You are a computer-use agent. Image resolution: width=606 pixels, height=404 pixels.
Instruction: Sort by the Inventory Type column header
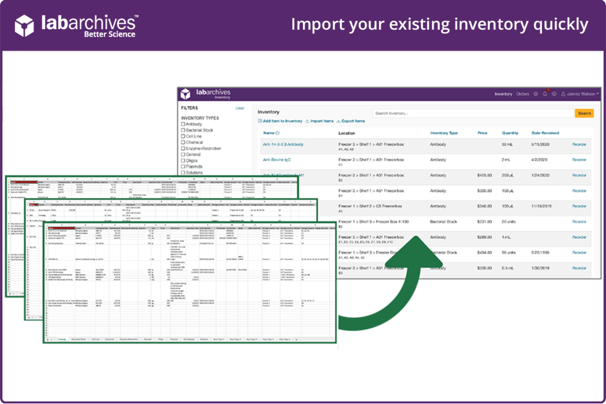(x=444, y=133)
